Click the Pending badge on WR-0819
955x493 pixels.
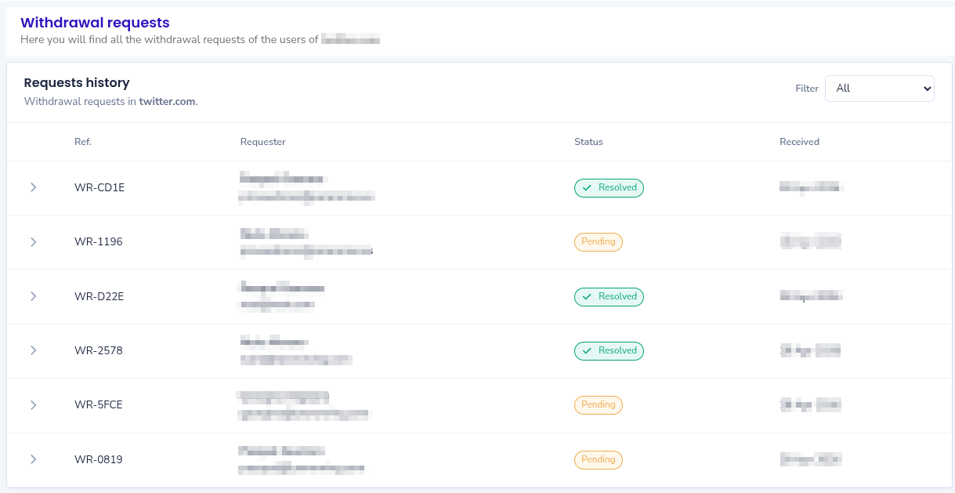click(599, 459)
